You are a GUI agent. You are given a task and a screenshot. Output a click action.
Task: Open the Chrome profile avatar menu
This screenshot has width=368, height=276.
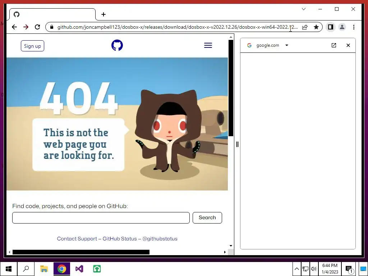tap(342, 27)
